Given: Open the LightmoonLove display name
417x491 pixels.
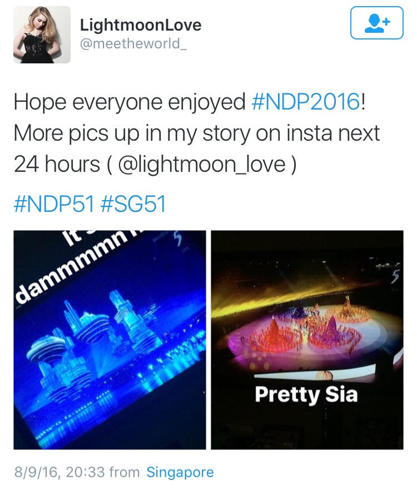Looking at the screenshot, I should (x=141, y=25).
